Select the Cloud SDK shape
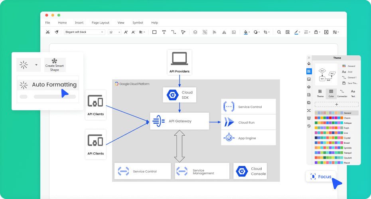This screenshot has height=199, width=371. click(180, 95)
